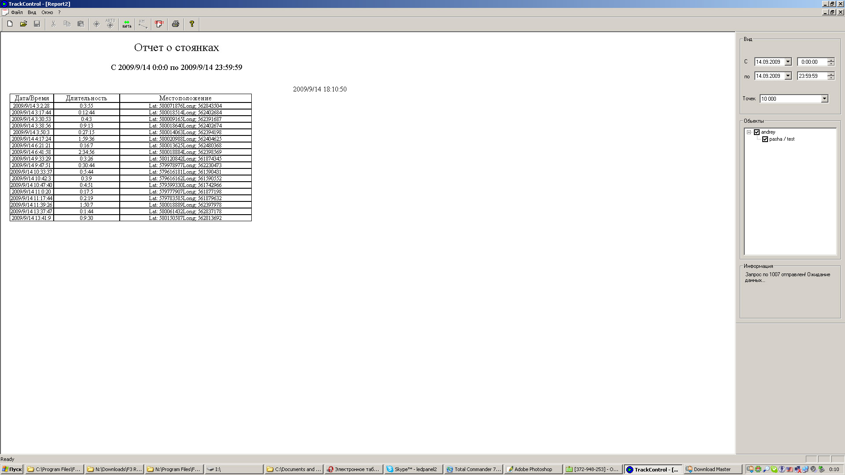
Task: Collapse the andrey tree node
Action: [749, 132]
